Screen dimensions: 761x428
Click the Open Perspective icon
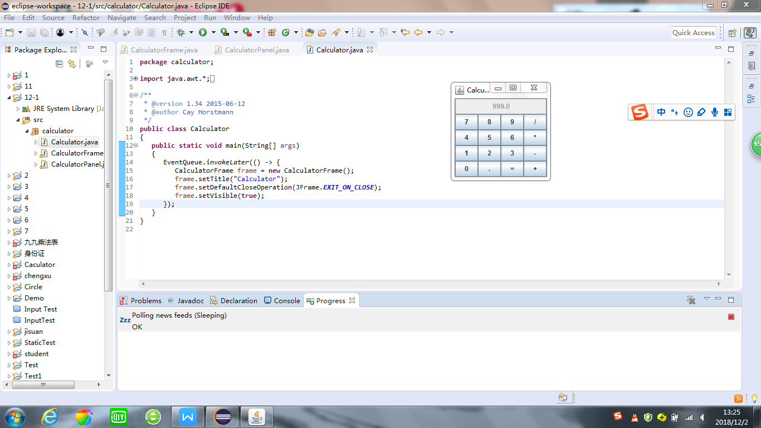[733, 33]
